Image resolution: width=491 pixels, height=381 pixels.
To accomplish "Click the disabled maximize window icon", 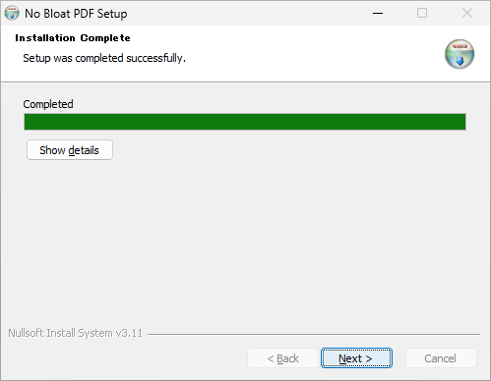I will click(422, 13).
